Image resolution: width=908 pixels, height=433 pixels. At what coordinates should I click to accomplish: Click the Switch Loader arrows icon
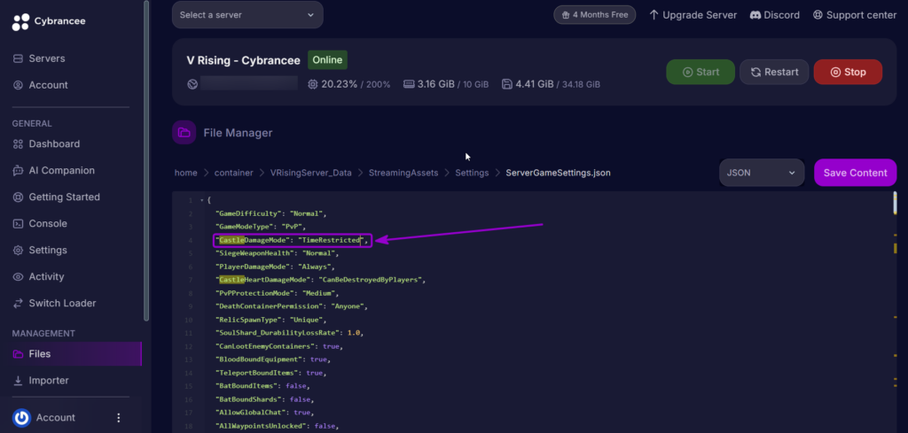pyautogui.click(x=18, y=304)
